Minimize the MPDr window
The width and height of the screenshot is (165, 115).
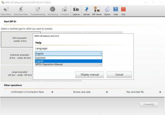tap(146, 2)
